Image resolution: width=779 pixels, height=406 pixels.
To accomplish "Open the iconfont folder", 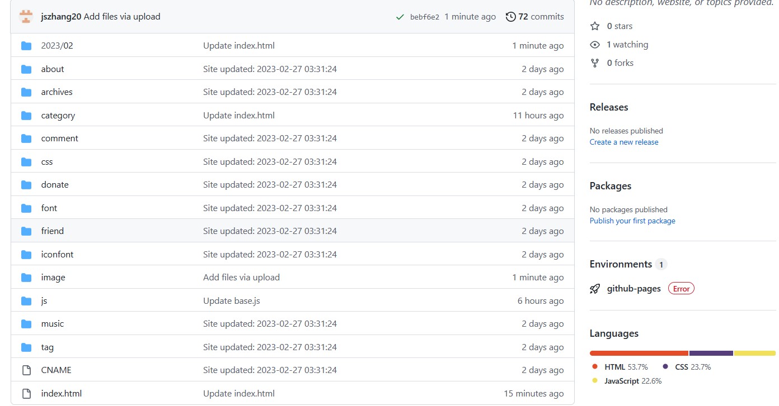I will tap(57, 255).
